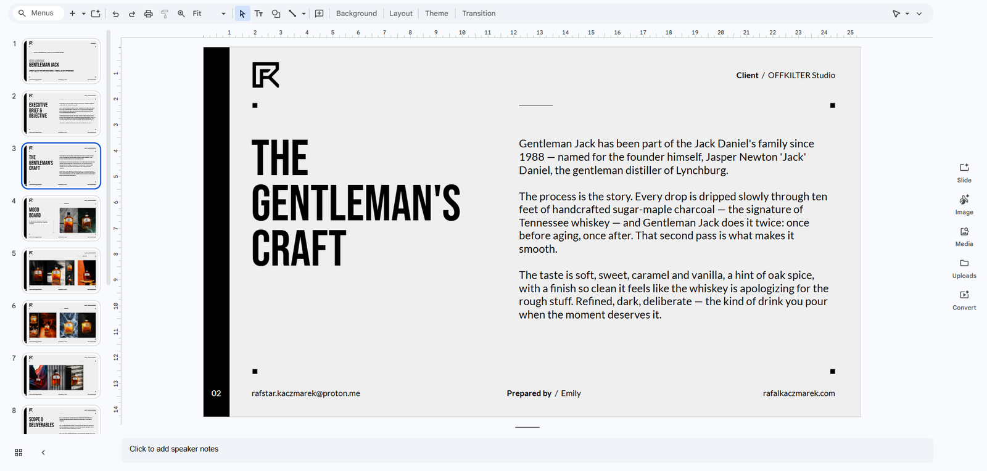Click the "Prepared by / Emily" text
This screenshot has height=471, width=987.
pyautogui.click(x=544, y=393)
